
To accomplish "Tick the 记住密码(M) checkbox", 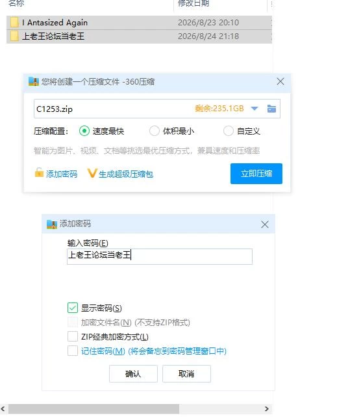I will tap(73, 351).
